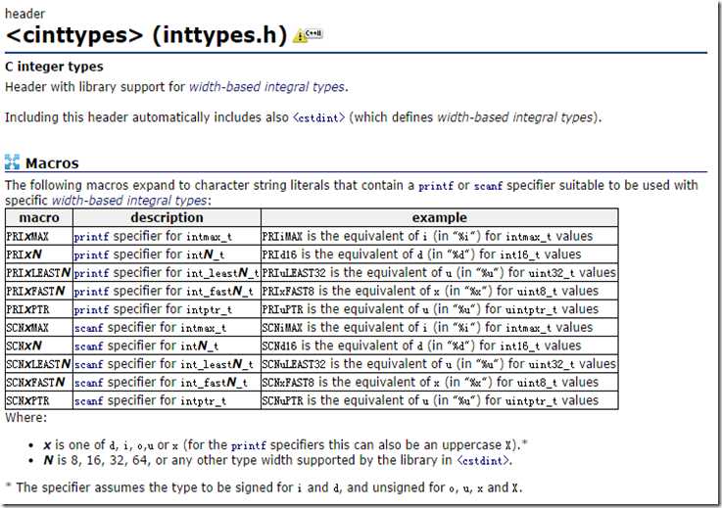Click printf link in the PRIxPTR row
The height and width of the screenshot is (508, 722).
pos(91,309)
